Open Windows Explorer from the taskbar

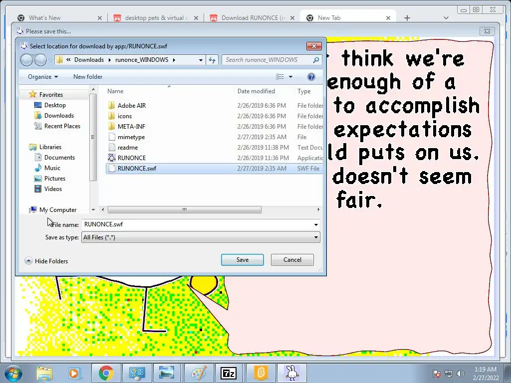tap(44, 373)
